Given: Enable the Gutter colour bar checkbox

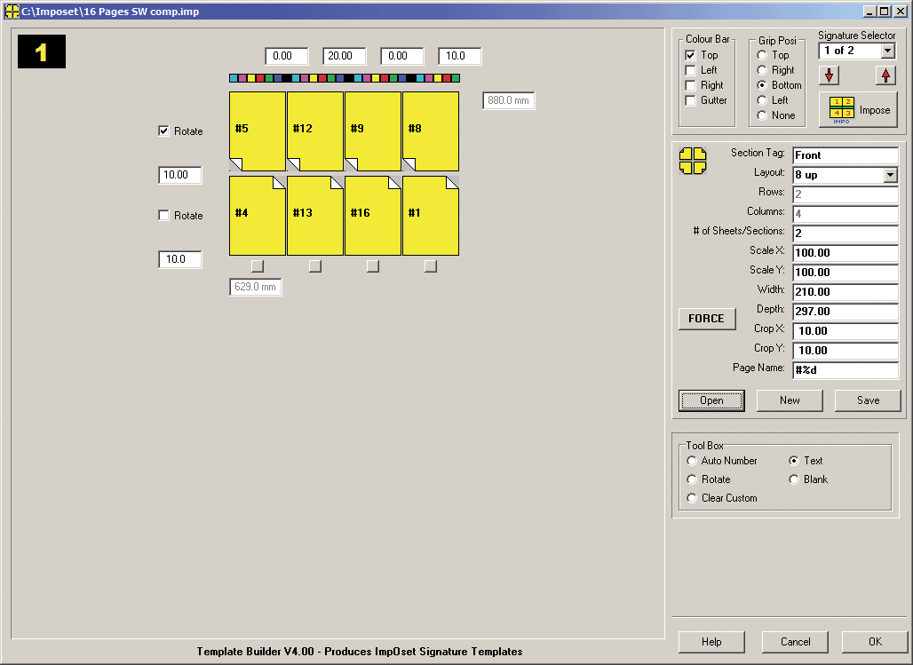Looking at the screenshot, I should pyautogui.click(x=691, y=100).
